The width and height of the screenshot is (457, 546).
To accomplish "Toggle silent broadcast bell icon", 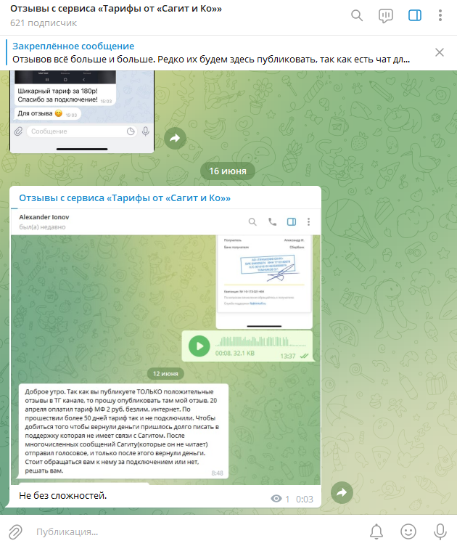I will coord(376,531).
